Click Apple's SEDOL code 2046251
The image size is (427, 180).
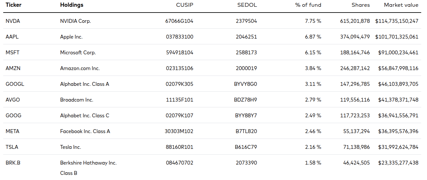(246, 37)
